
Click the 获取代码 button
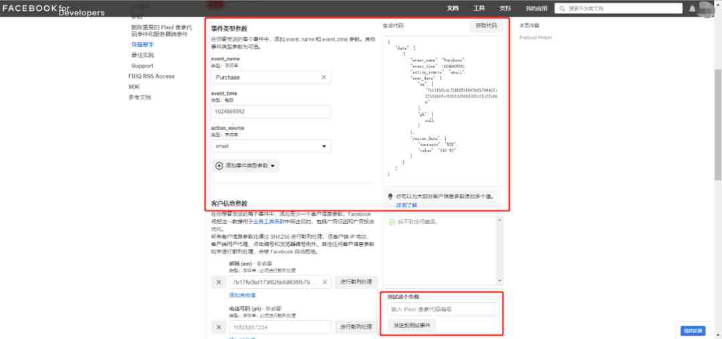486,26
